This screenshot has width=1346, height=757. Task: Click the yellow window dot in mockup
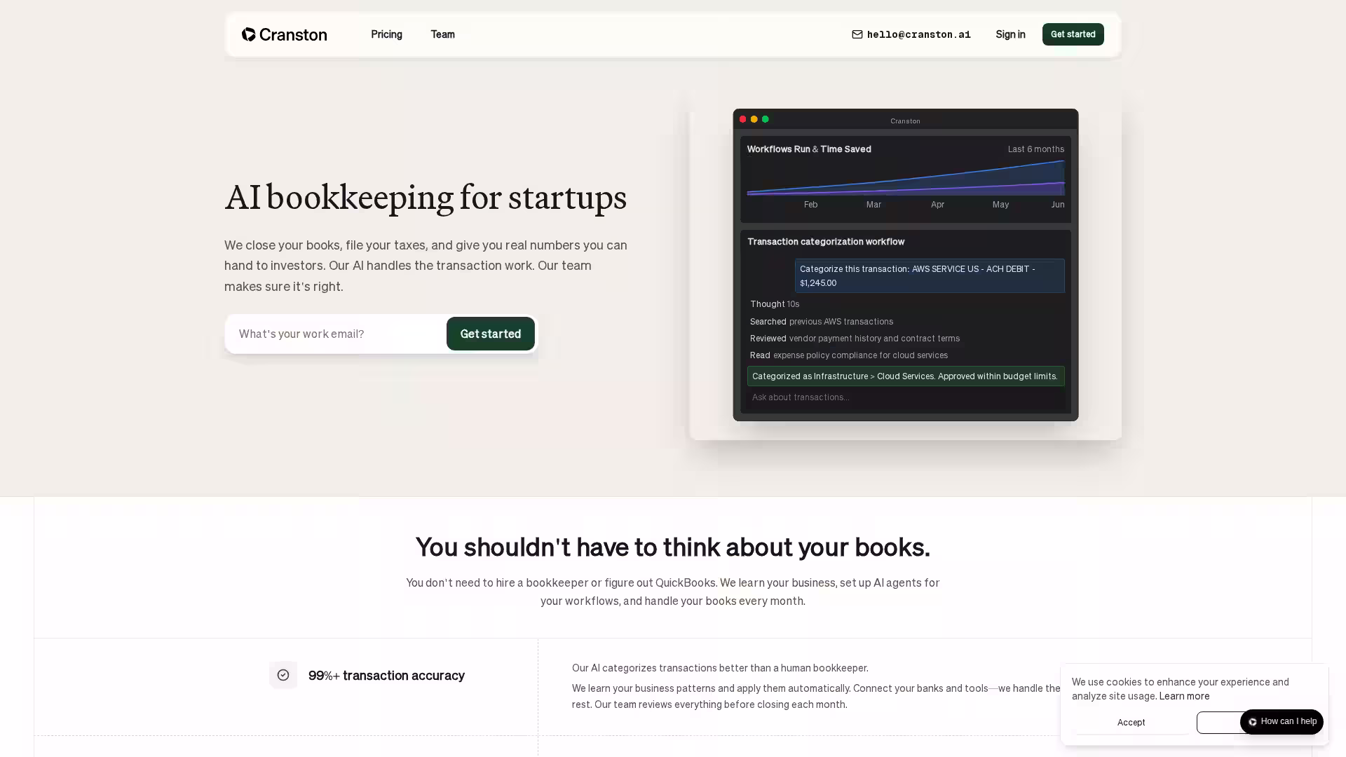click(x=754, y=119)
